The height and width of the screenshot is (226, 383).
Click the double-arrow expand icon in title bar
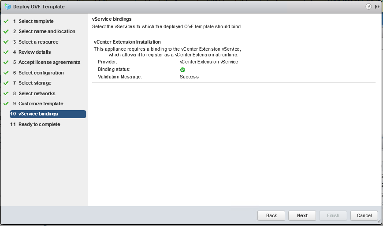(x=377, y=7)
